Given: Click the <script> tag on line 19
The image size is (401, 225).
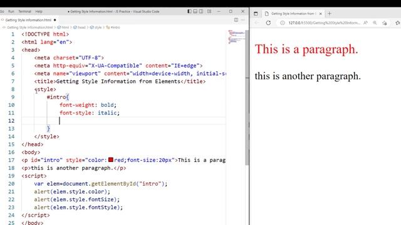Looking at the screenshot, I should (34, 176).
